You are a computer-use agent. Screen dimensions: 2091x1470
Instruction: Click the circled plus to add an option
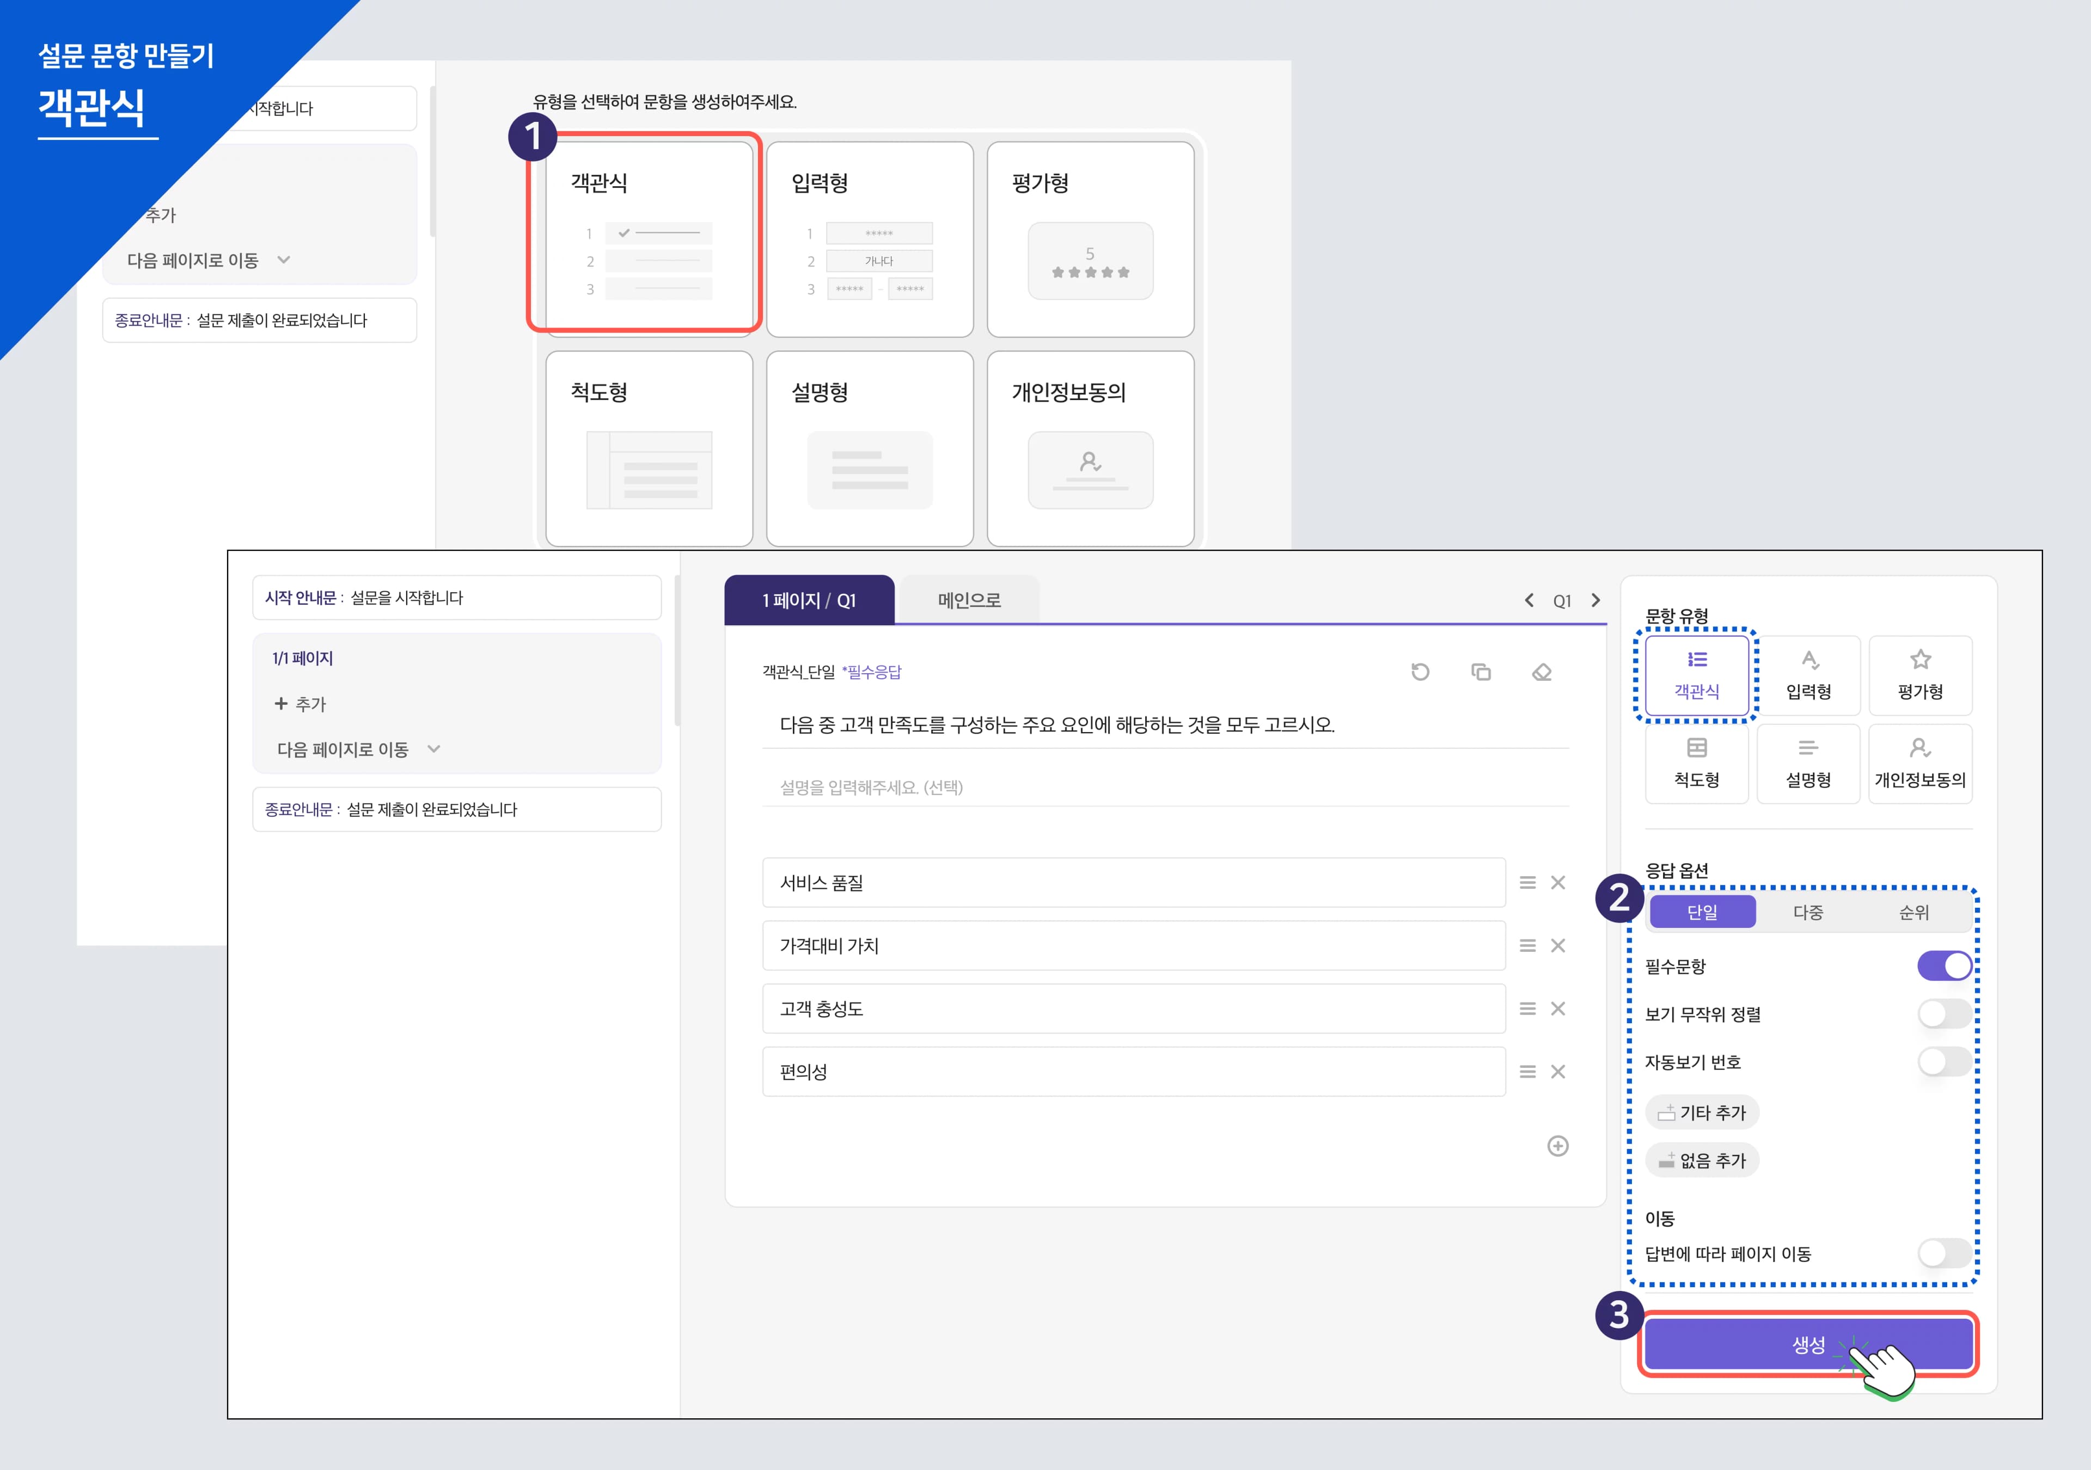pos(1557,1146)
